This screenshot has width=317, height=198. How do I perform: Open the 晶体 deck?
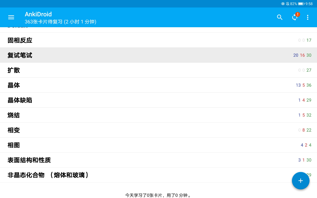[158, 85]
